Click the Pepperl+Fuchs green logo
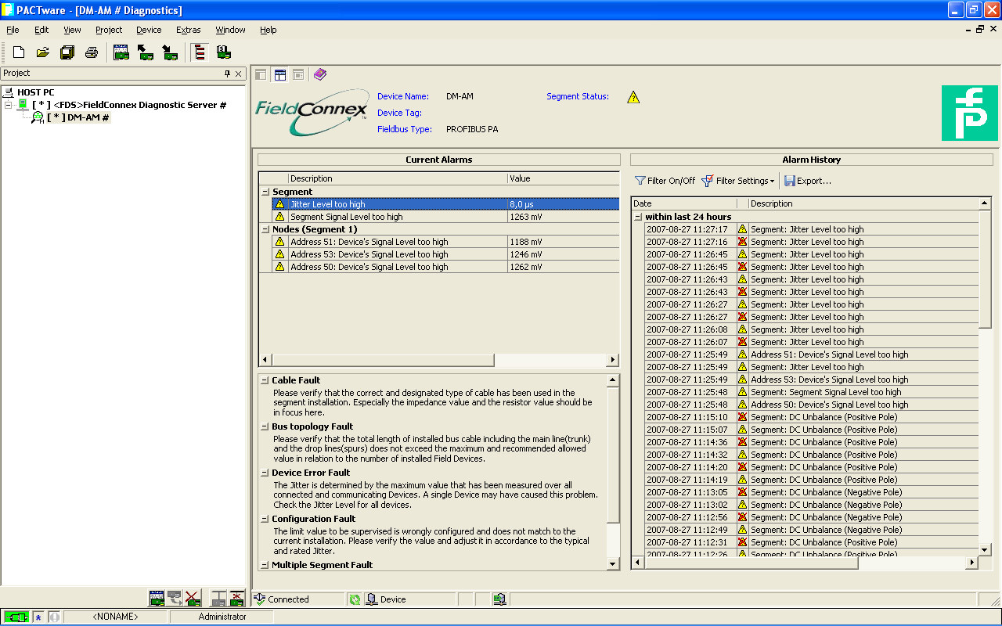Screen dimensions: 1002x626 (x=969, y=113)
